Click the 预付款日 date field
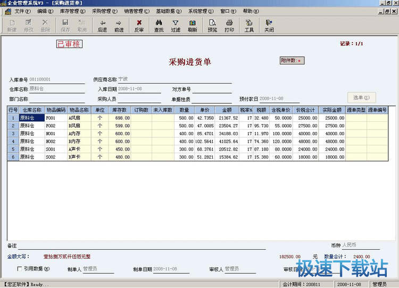The image size is (399, 288). click(x=279, y=98)
